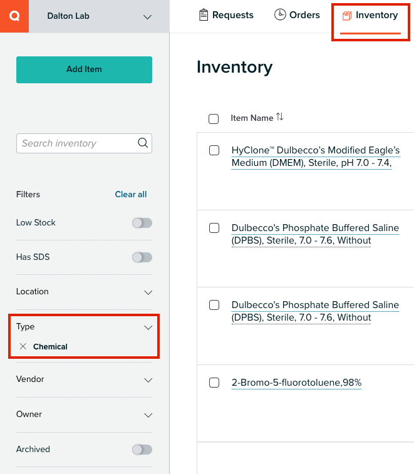This screenshot has width=414, height=474.
Task: Click the Orders clock icon
Action: tap(280, 14)
